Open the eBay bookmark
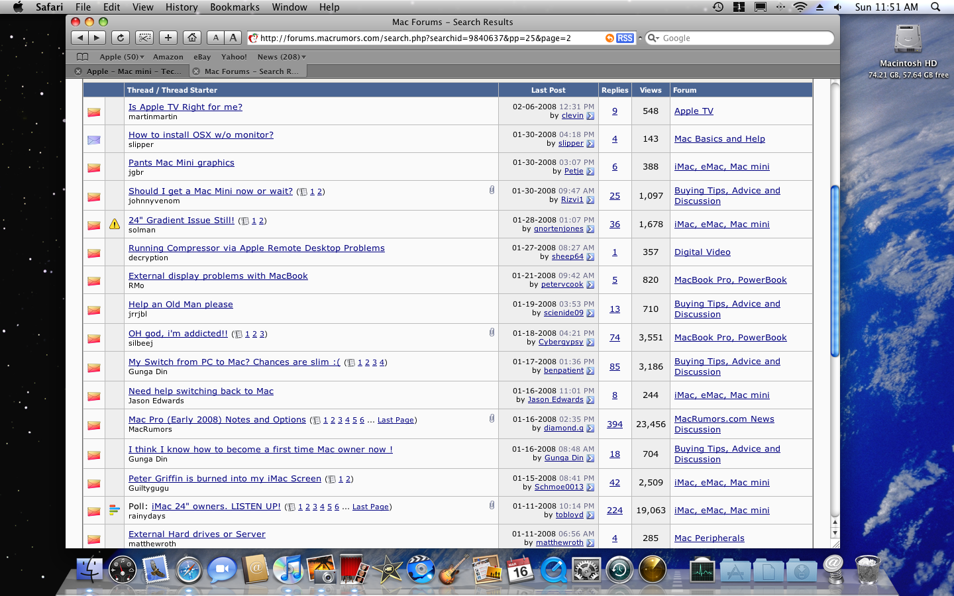954x596 pixels. click(202, 57)
